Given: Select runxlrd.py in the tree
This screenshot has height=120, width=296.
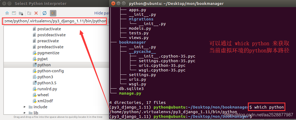Looking at the screenshot, I should [47, 89].
